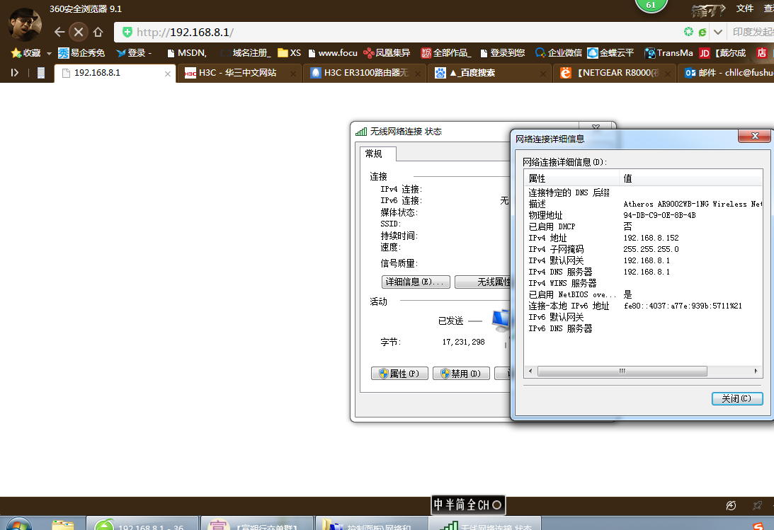Stop loading with the X button
The height and width of the screenshot is (530, 774).
click(78, 32)
